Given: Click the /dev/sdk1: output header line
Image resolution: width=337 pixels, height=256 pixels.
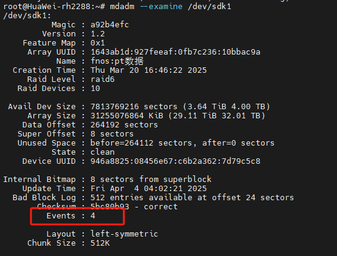Looking at the screenshot, I should (27, 16).
